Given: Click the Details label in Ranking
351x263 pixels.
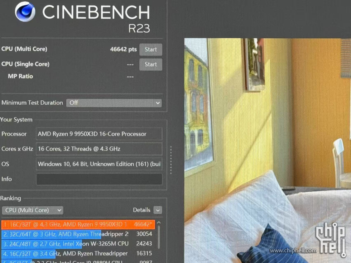Looking at the screenshot, I should (x=141, y=210).
